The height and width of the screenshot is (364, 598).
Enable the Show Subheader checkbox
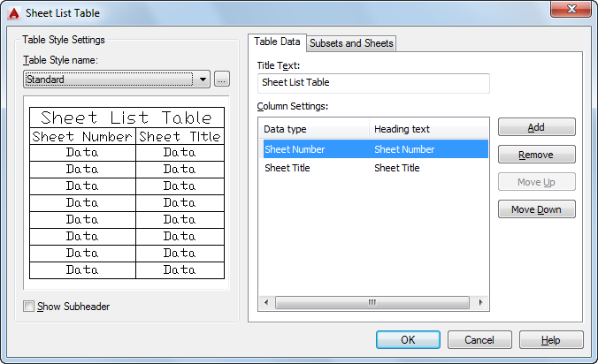click(29, 307)
